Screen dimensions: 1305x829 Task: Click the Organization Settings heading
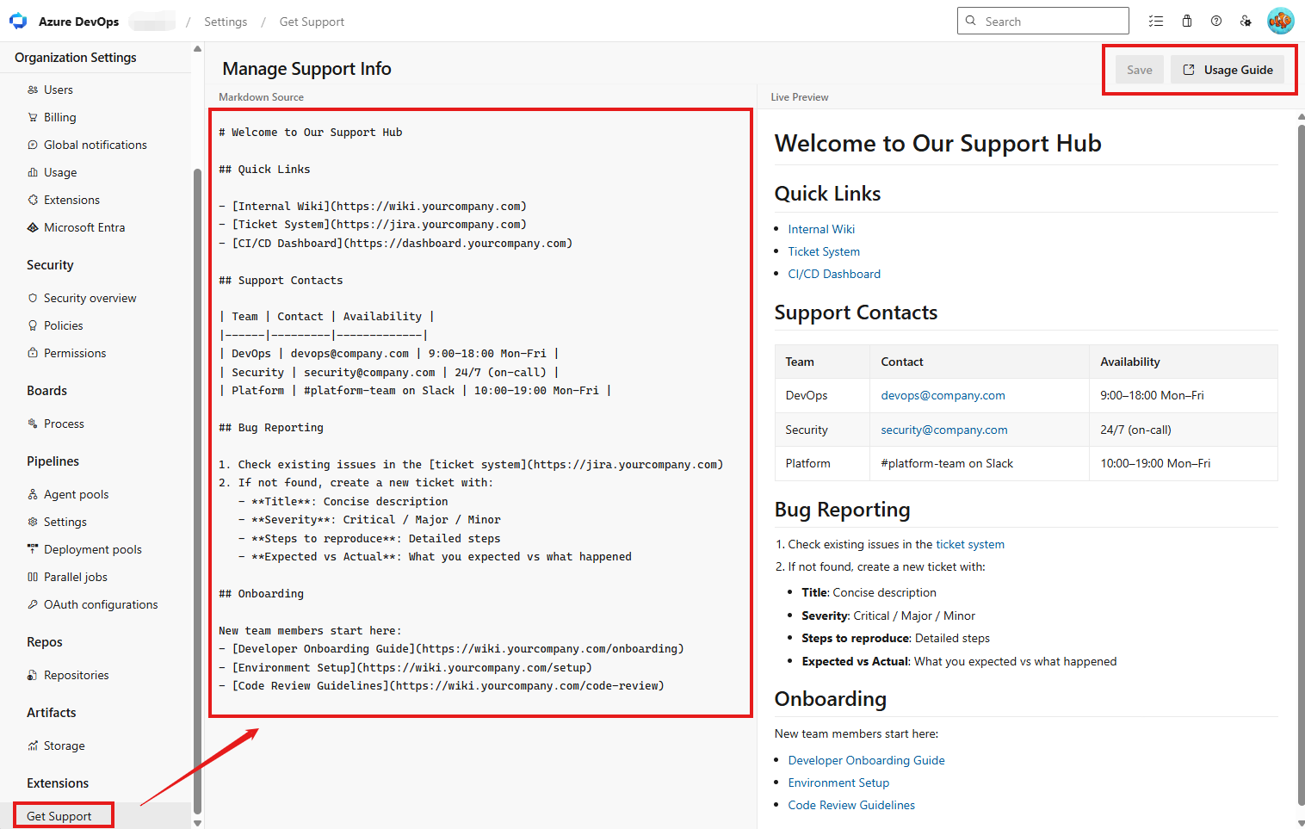coord(76,58)
